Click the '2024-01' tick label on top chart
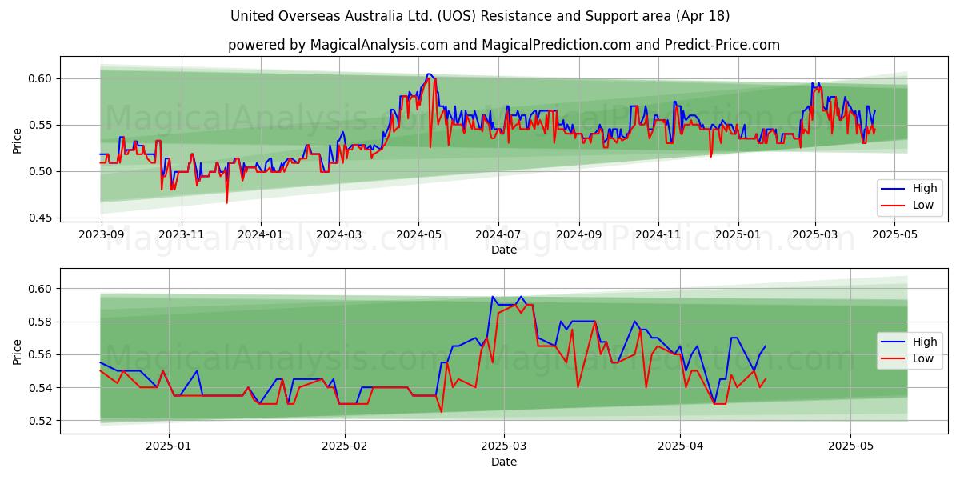960x480 pixels. click(261, 236)
